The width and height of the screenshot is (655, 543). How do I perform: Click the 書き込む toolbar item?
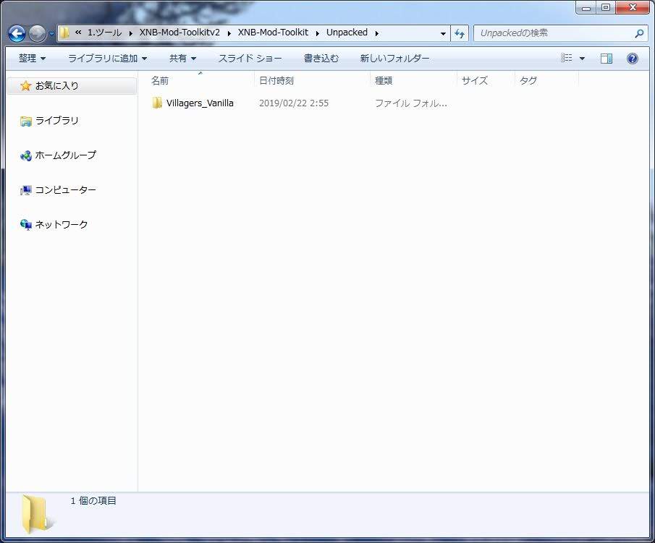[x=321, y=58]
